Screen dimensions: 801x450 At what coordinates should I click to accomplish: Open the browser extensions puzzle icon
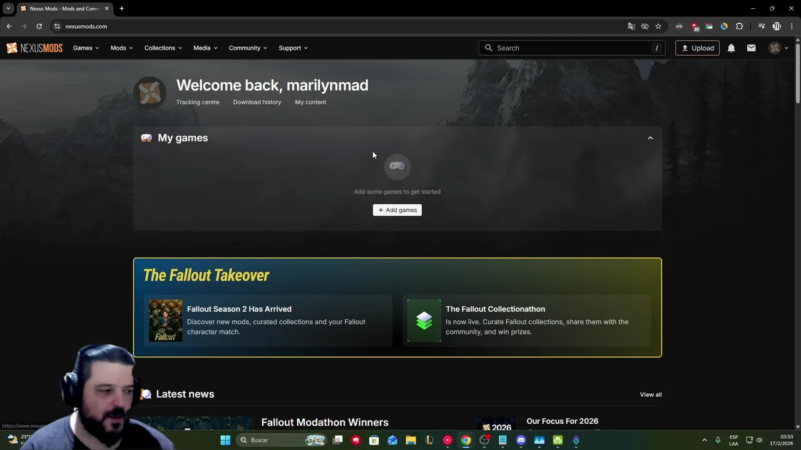[x=739, y=26]
